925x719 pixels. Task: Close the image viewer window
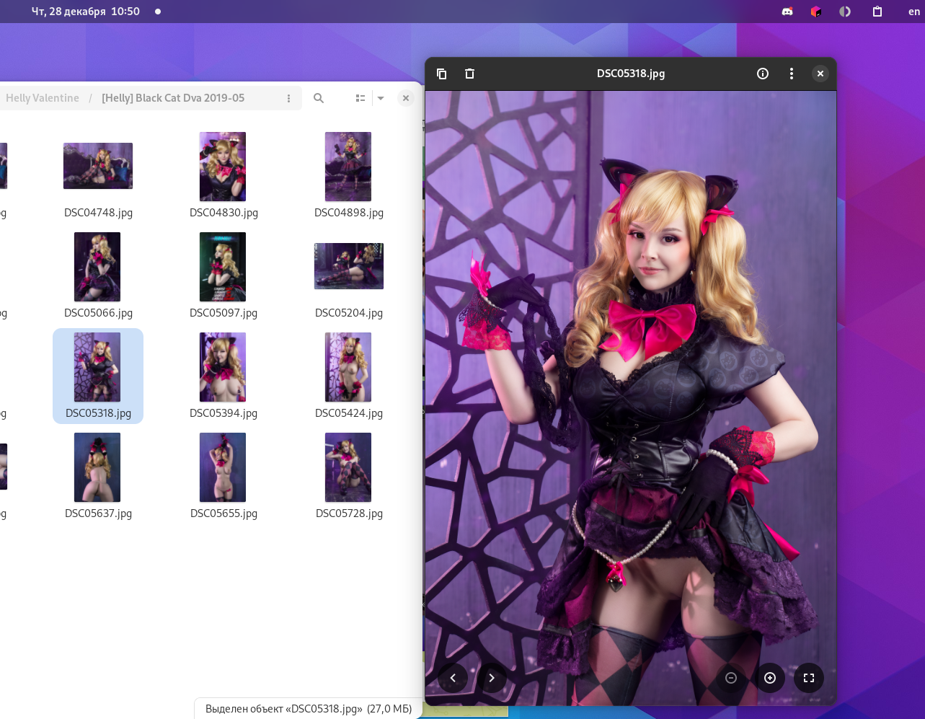(x=820, y=74)
